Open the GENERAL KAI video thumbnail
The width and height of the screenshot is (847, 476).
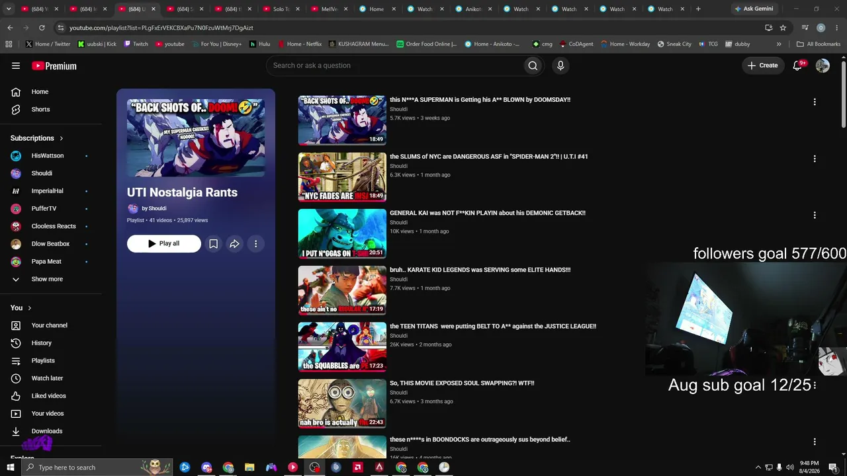(x=342, y=233)
